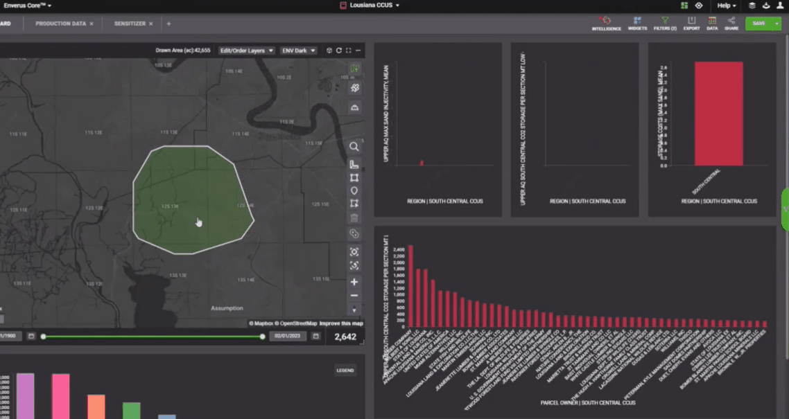Refresh the map view

point(339,51)
